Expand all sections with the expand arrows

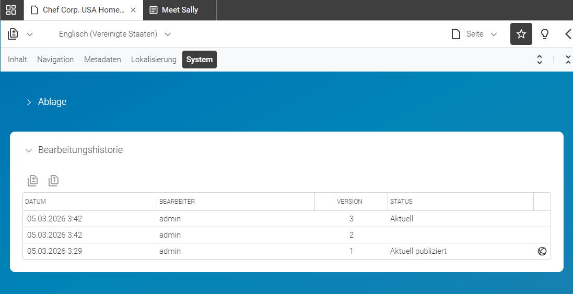point(540,60)
